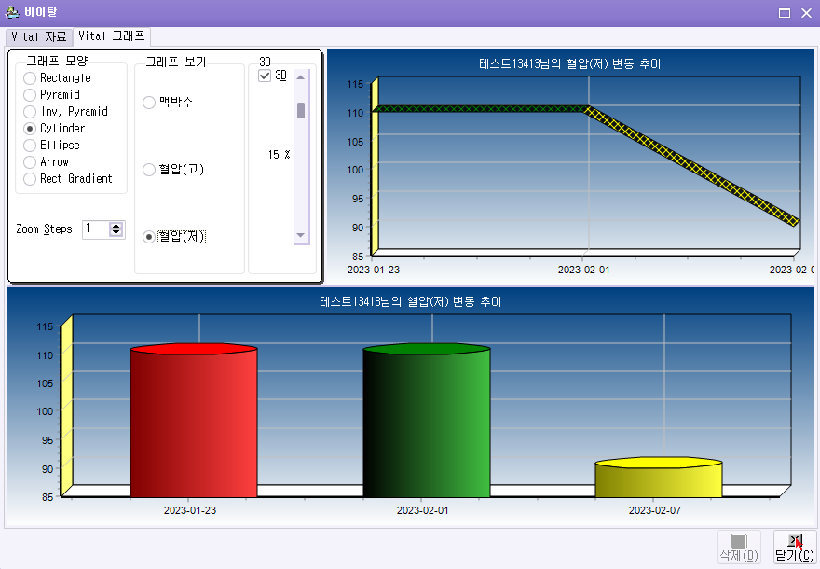The image size is (820, 569).
Task: Click the top line chart title text
Action: (569, 63)
